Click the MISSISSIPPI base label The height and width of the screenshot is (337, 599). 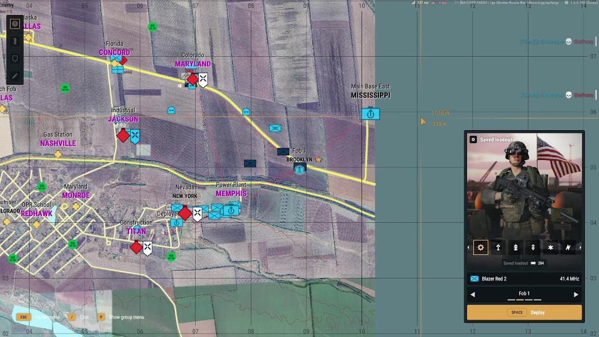point(371,95)
